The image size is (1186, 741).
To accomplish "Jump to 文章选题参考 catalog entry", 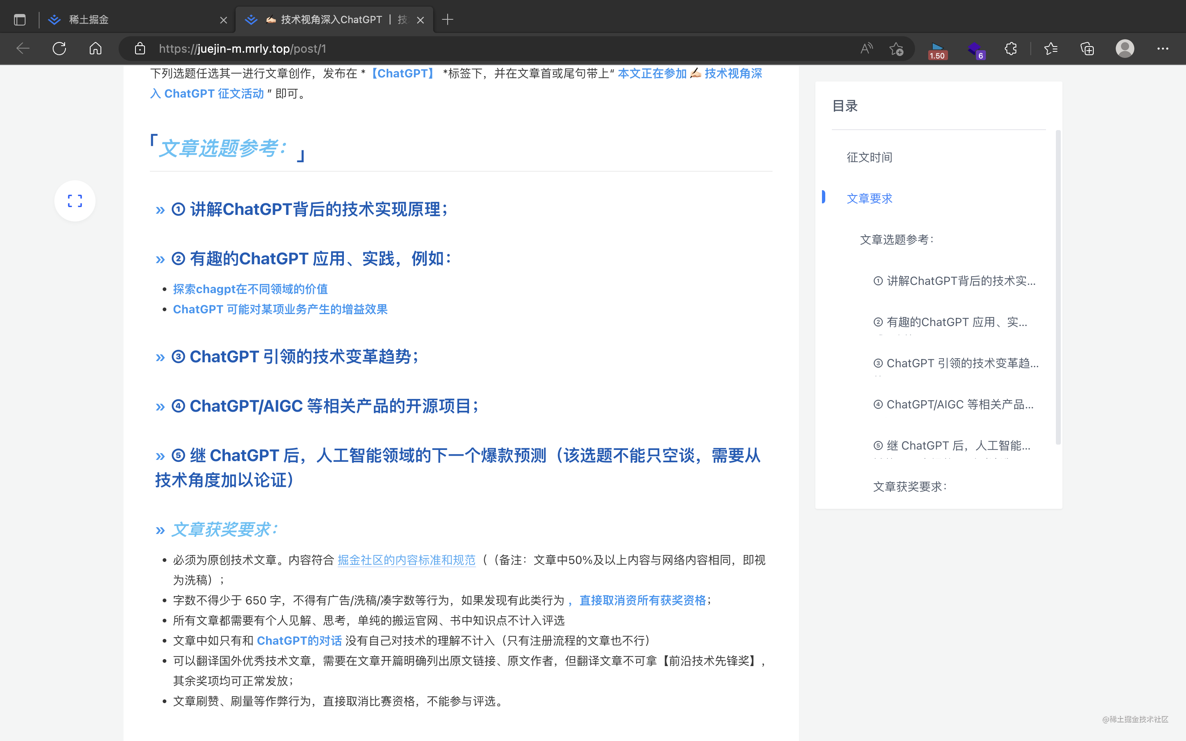I will coord(897,240).
